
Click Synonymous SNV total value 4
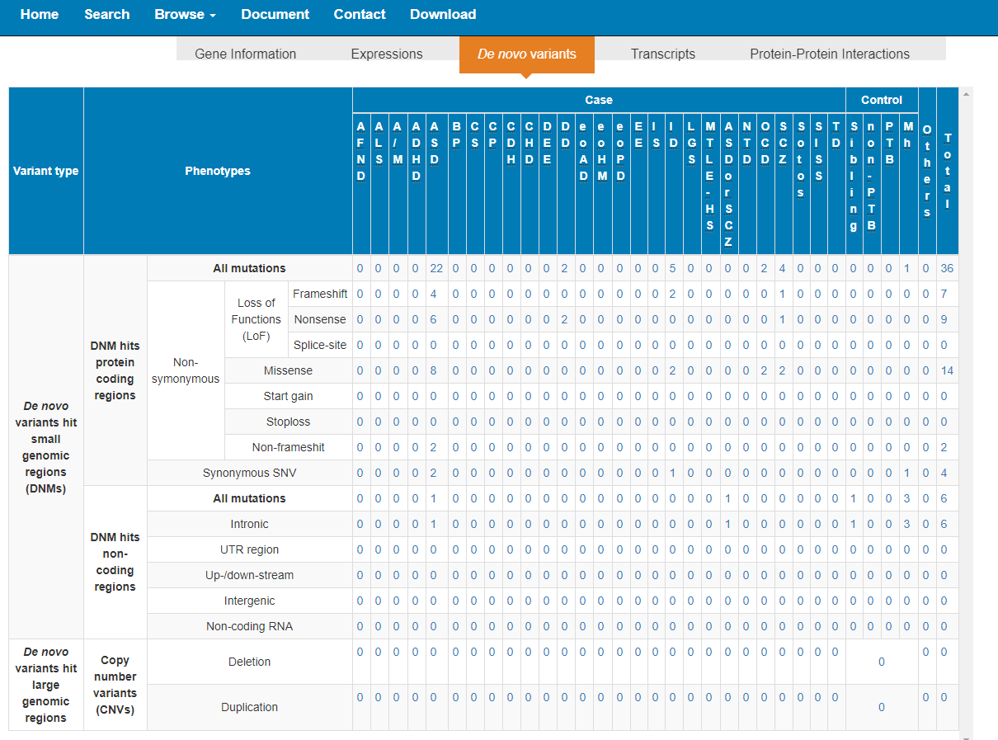(944, 473)
